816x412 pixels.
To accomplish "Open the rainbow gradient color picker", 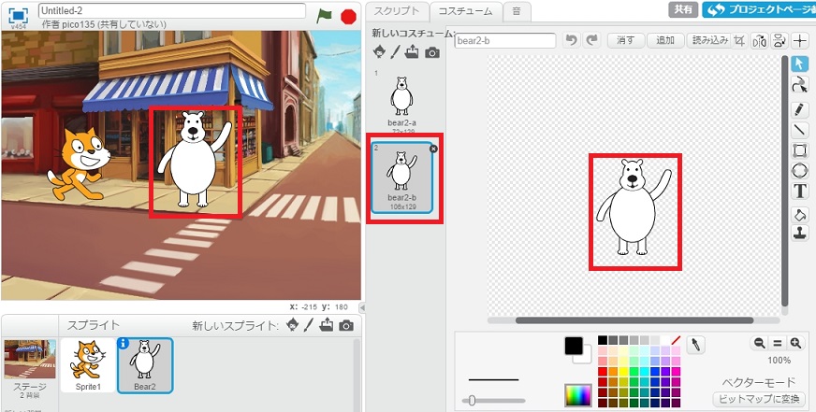I will (x=577, y=395).
